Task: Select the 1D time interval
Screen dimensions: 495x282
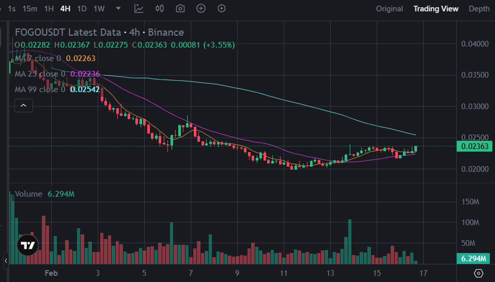Action: pyautogui.click(x=82, y=9)
